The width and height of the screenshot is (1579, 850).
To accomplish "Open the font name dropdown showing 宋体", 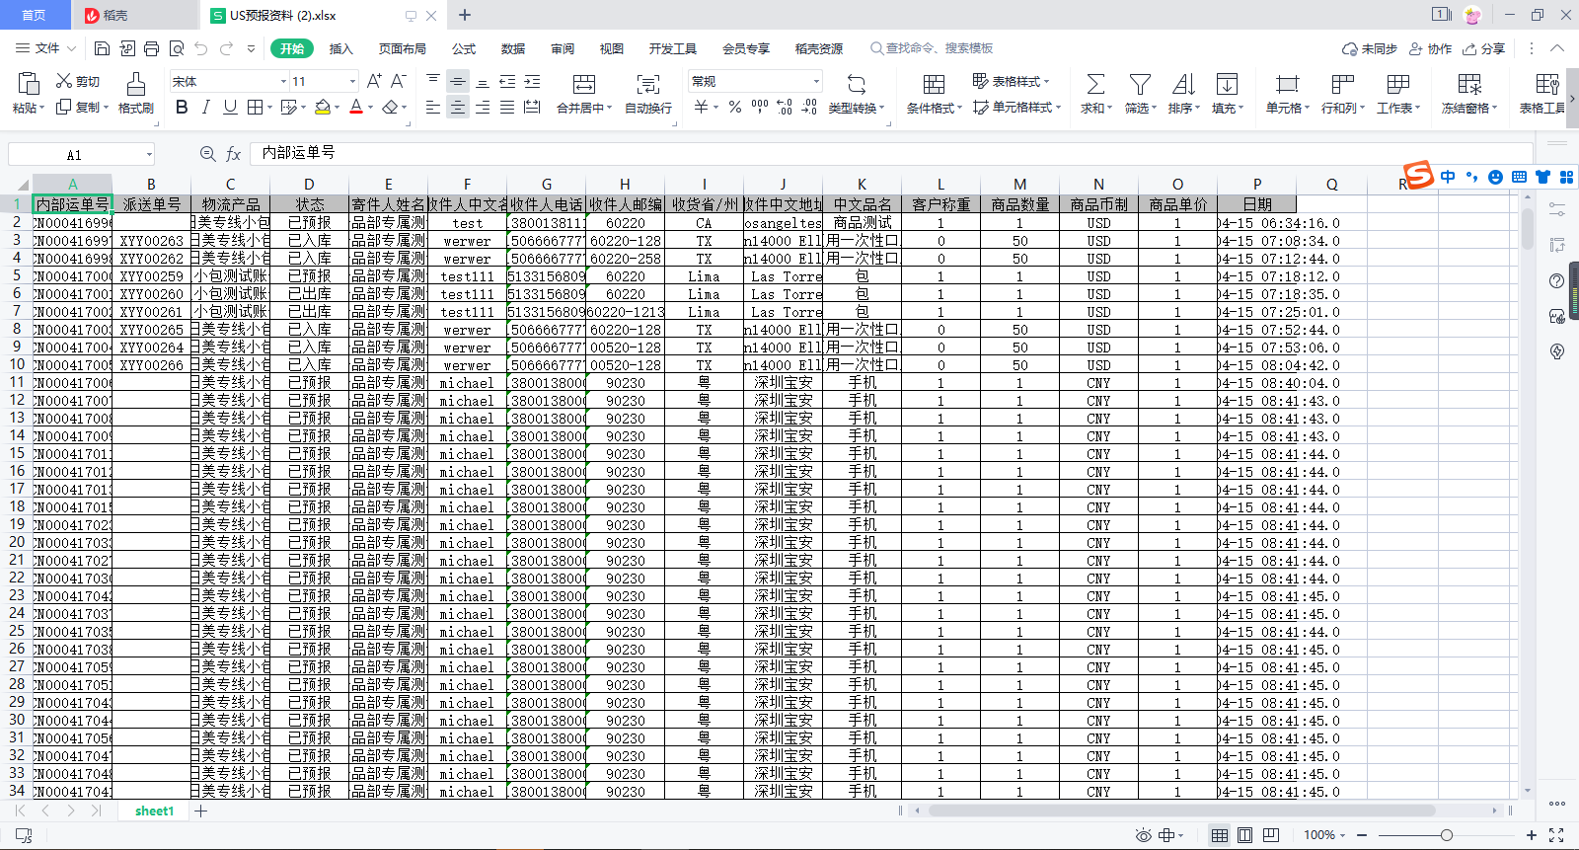I will point(283,82).
